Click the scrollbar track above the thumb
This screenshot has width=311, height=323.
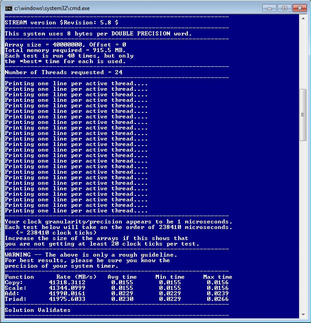pyautogui.click(x=303, y=56)
